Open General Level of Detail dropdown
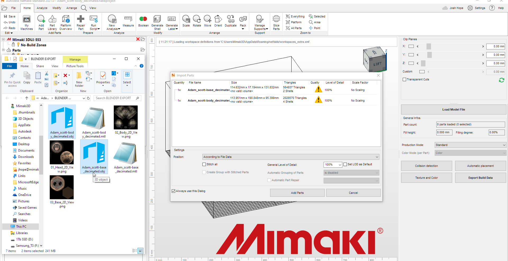 click(333, 164)
